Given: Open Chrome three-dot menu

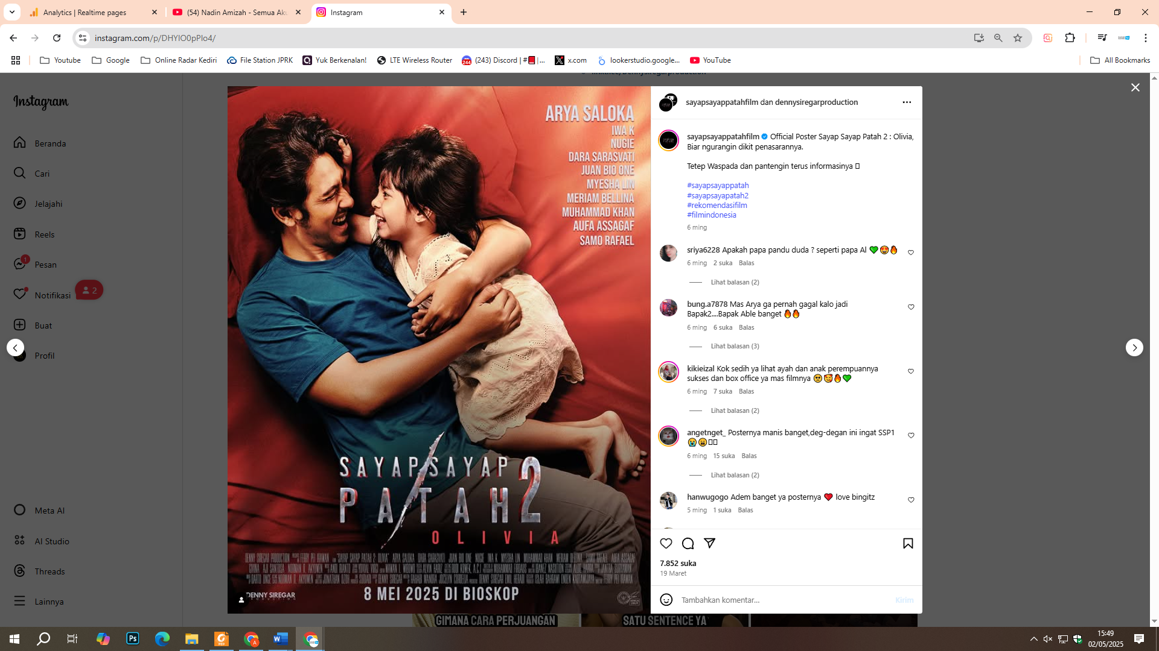Looking at the screenshot, I should click(1145, 38).
